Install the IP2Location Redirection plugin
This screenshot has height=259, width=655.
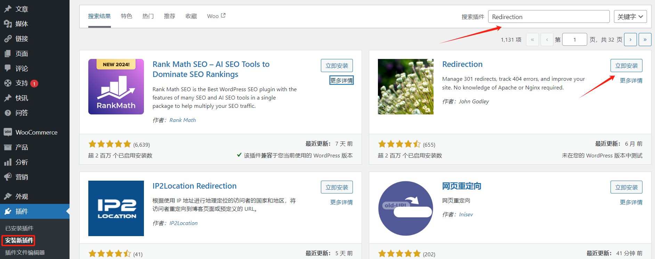click(337, 187)
